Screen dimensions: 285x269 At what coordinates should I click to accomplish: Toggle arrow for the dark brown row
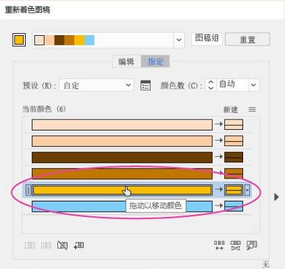point(219,157)
